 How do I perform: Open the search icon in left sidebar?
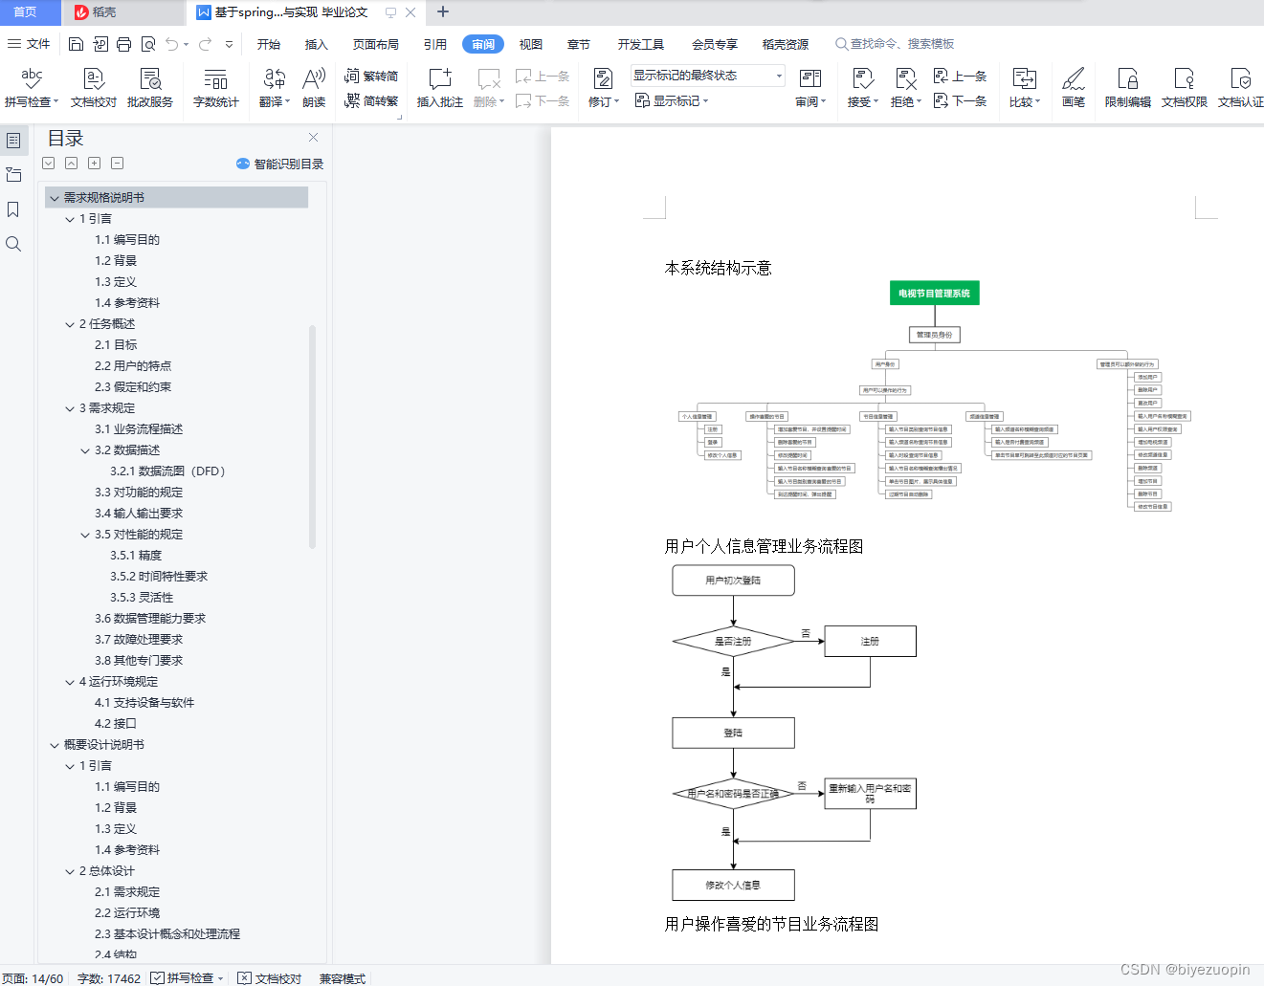(x=13, y=244)
